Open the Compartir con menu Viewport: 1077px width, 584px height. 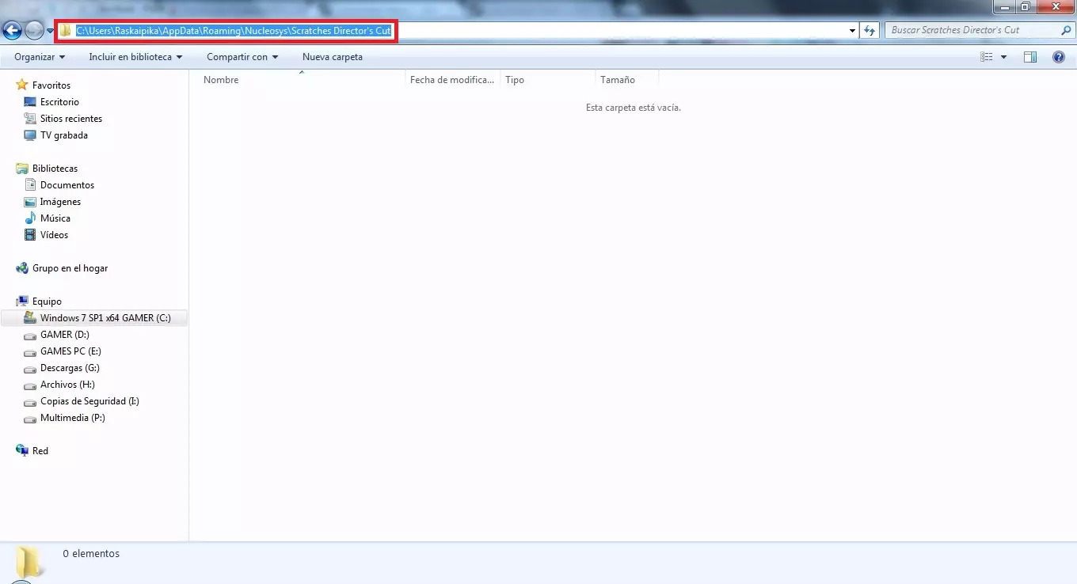[242, 57]
